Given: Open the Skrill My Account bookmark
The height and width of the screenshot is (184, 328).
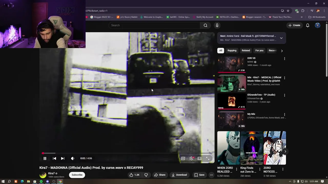Looking at the screenshot, I should [x=203, y=17].
